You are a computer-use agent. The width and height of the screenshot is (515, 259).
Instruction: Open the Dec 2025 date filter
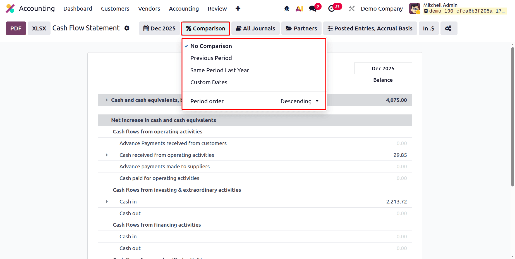click(159, 28)
